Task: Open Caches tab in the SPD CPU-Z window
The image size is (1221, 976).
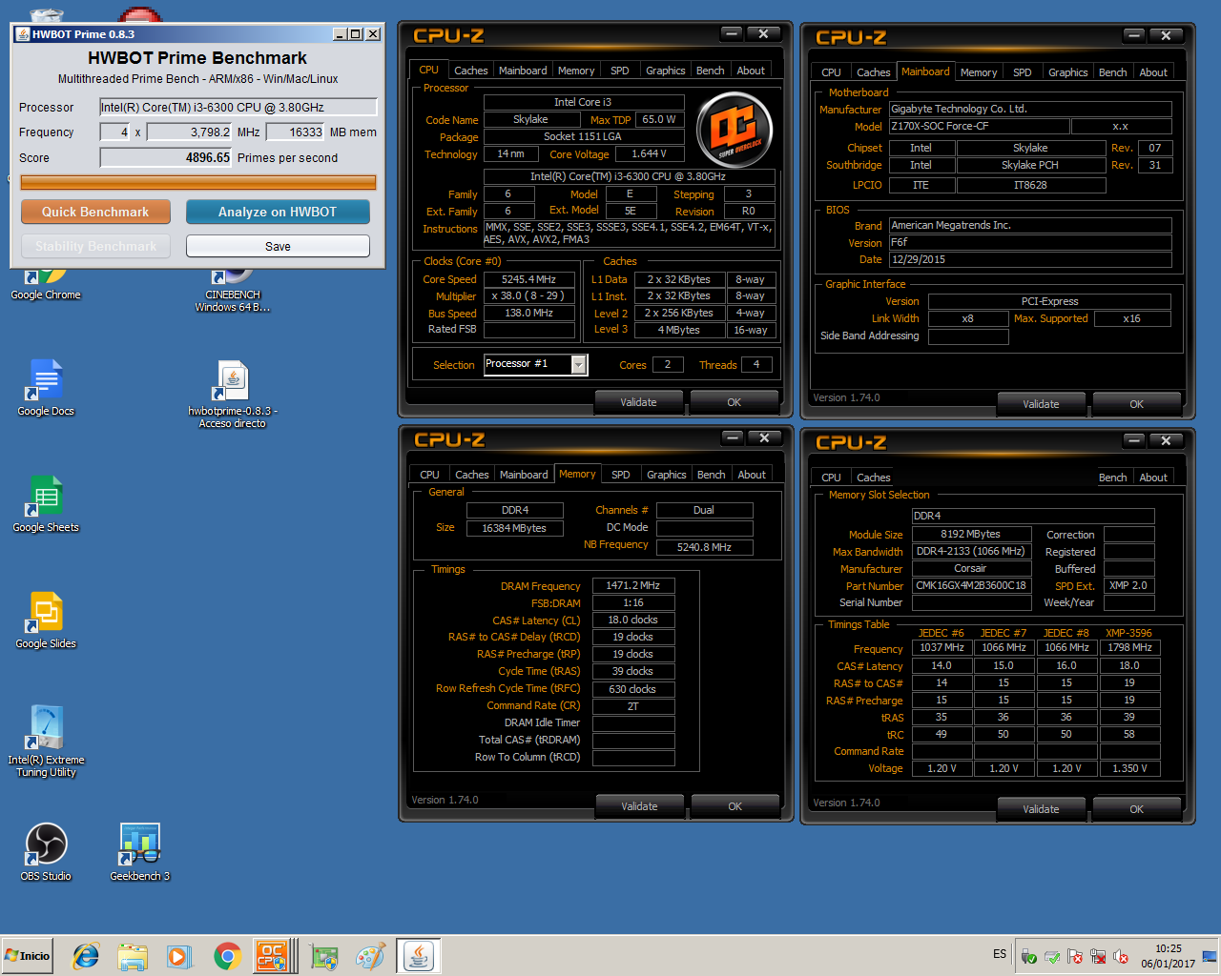Action: pos(873,478)
